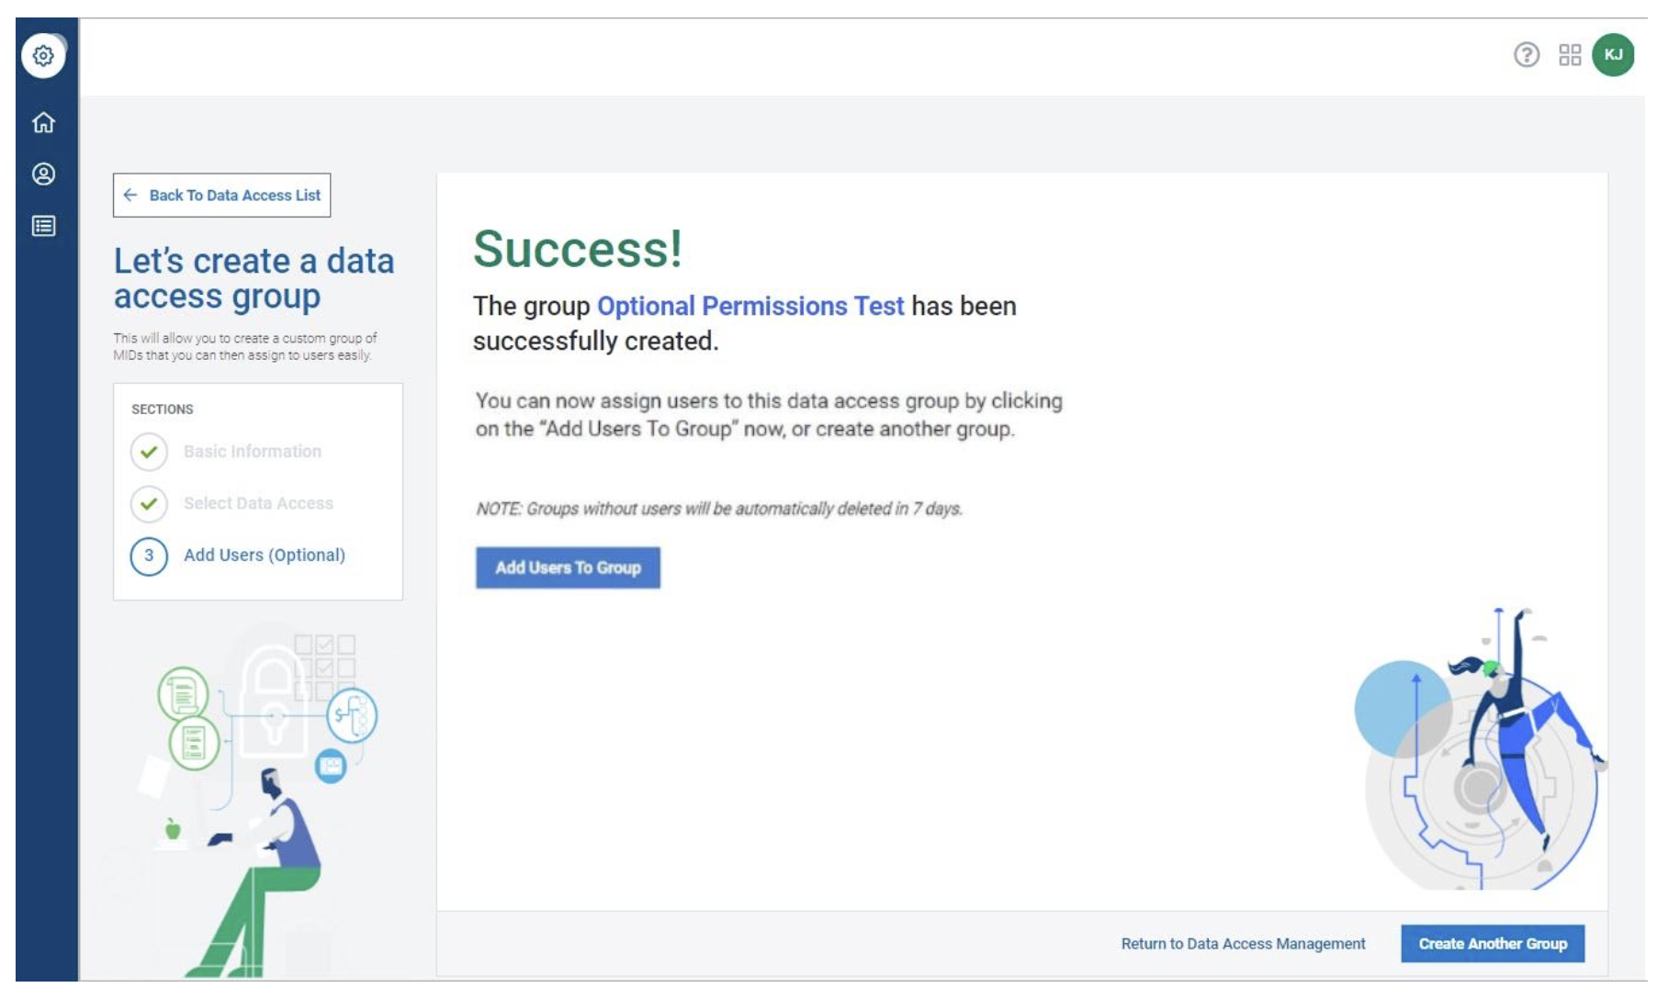Open the list report icon in sidebar
Viewport: 1668px width, 999px height.
(x=43, y=226)
